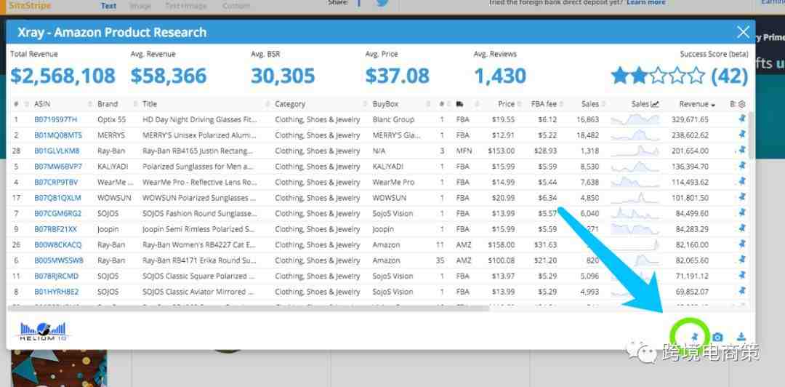Click title 'HD Day Night Driving Glasses Fit...'
This screenshot has height=387, width=785.
[201, 119]
